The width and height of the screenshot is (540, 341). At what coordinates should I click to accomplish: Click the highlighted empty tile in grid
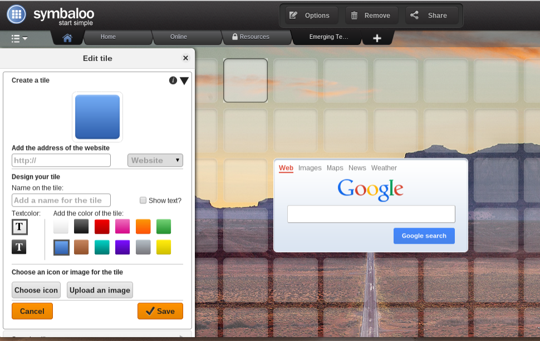coord(246,81)
